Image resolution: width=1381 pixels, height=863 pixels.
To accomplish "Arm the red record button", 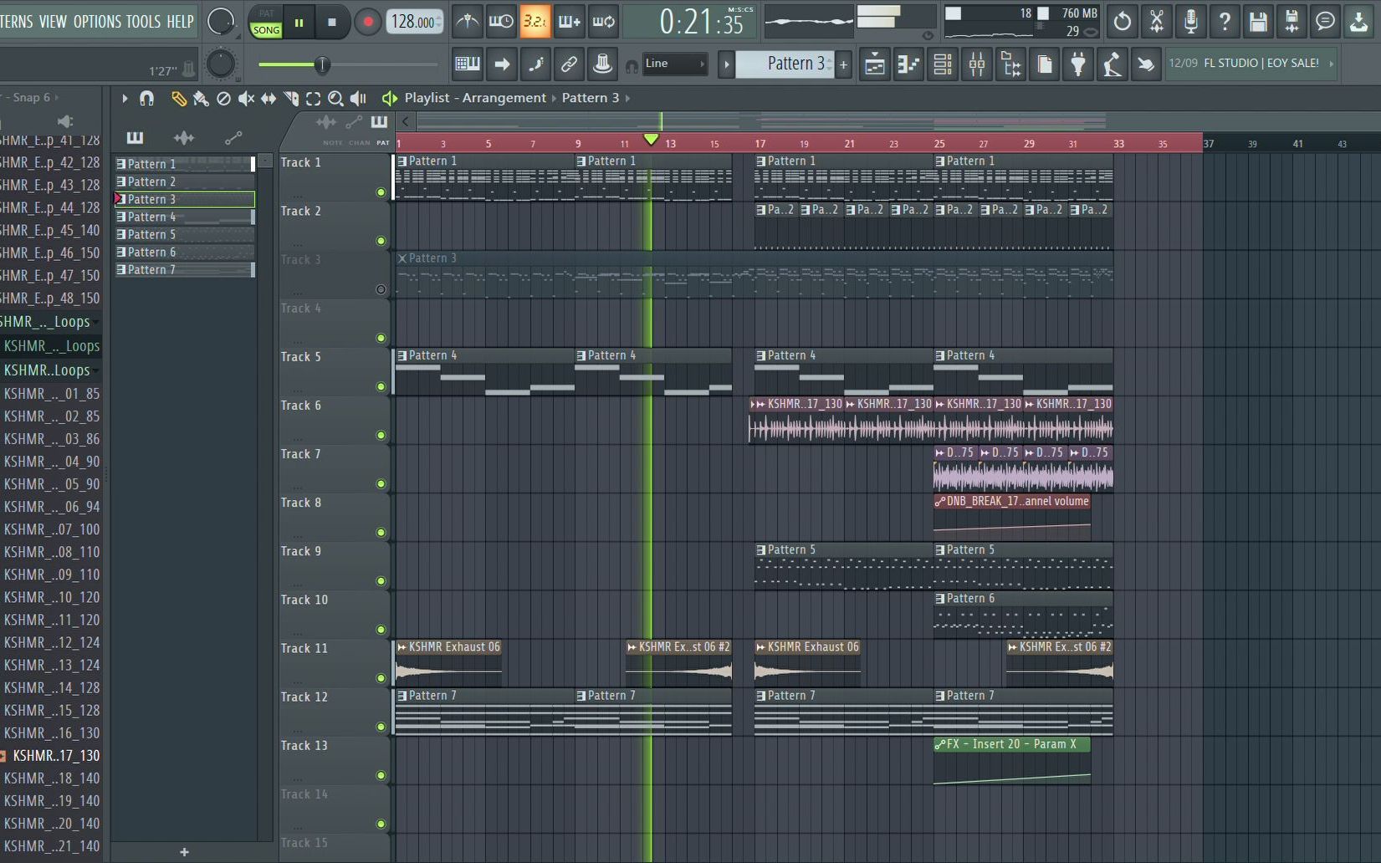I will pos(367,23).
